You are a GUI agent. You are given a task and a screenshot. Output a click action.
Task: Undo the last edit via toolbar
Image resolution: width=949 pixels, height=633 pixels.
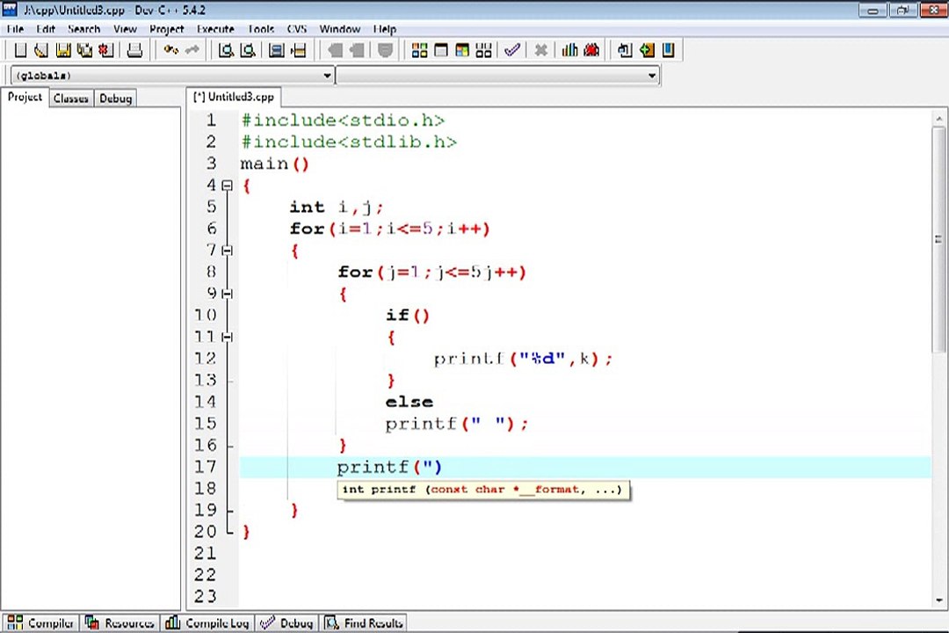[170, 50]
